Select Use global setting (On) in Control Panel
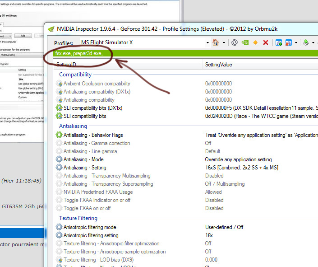 31,88
